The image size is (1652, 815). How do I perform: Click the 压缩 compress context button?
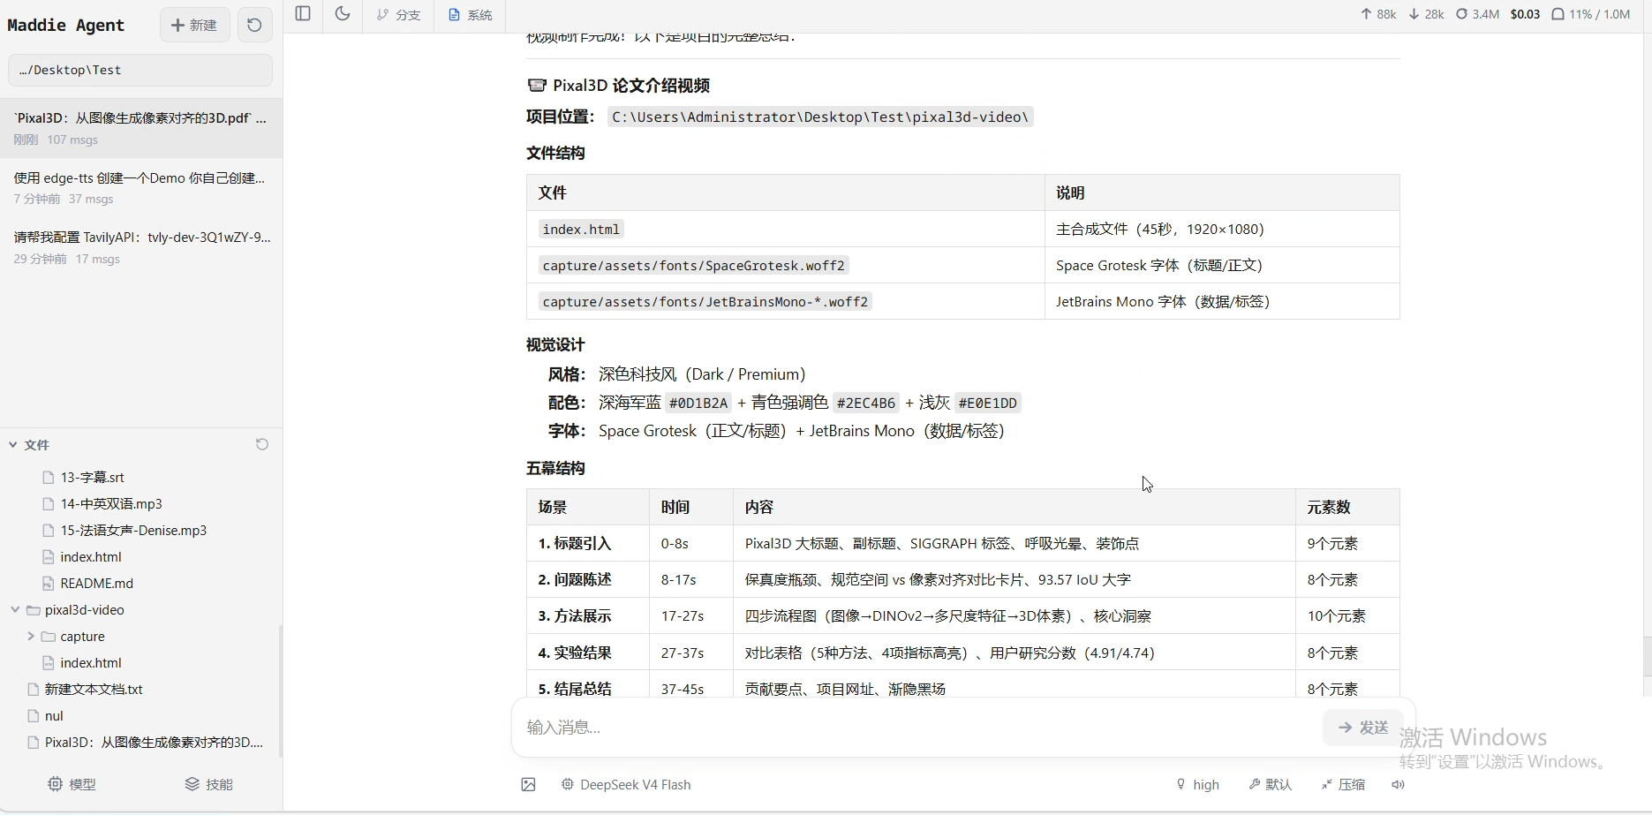point(1343,784)
